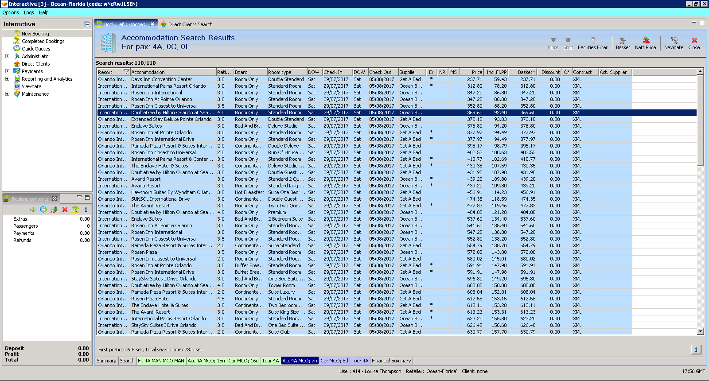Click the green plus icon in Booking contents
Viewport: 709px width, 381px height.
[x=33, y=210]
